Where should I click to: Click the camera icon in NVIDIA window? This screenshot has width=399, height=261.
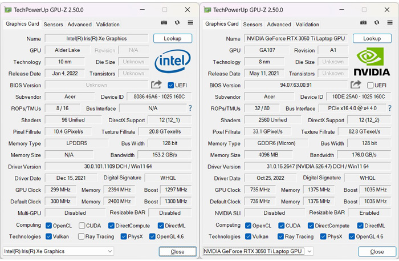coord(364,23)
